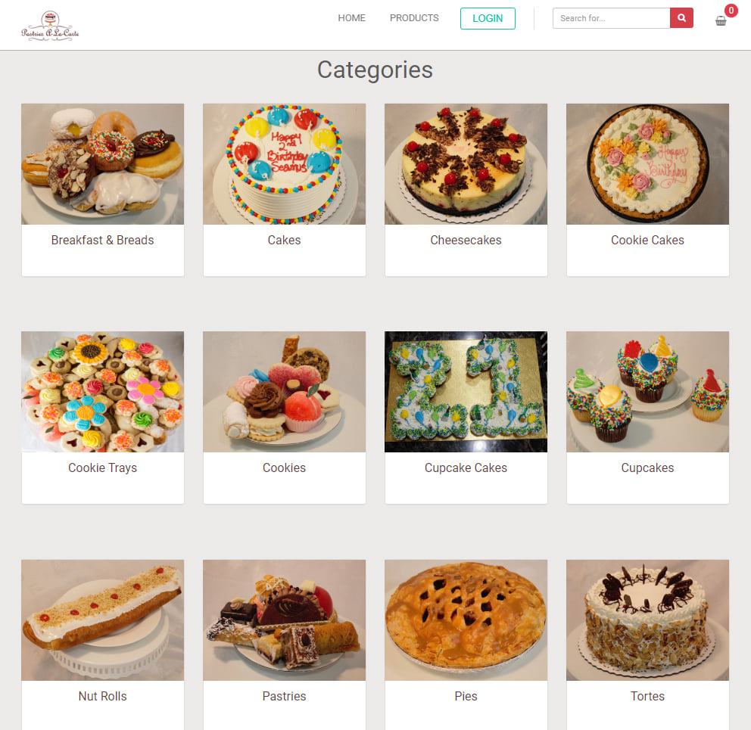View the Pastries category thumbnail
This screenshot has width=751, height=730.
pyautogui.click(x=284, y=620)
